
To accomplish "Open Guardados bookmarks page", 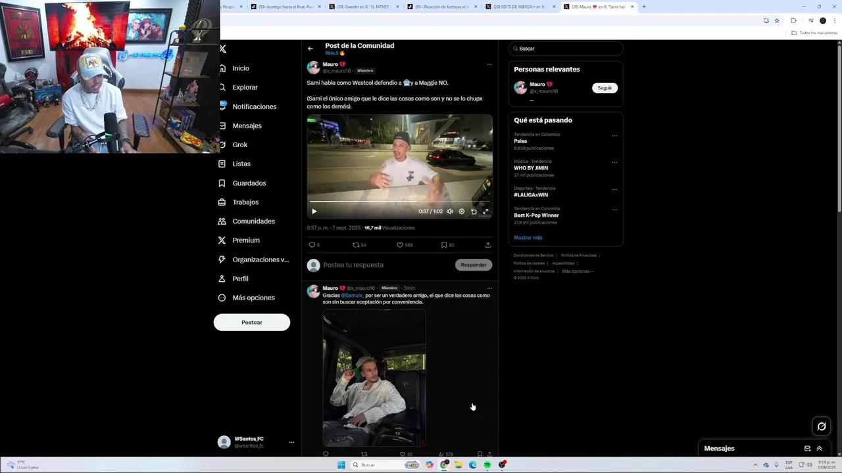I will point(242,183).
